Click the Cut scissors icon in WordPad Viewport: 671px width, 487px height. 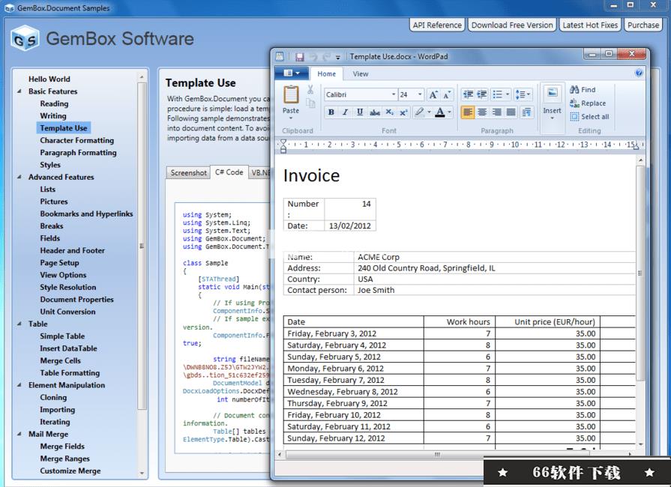pos(310,90)
